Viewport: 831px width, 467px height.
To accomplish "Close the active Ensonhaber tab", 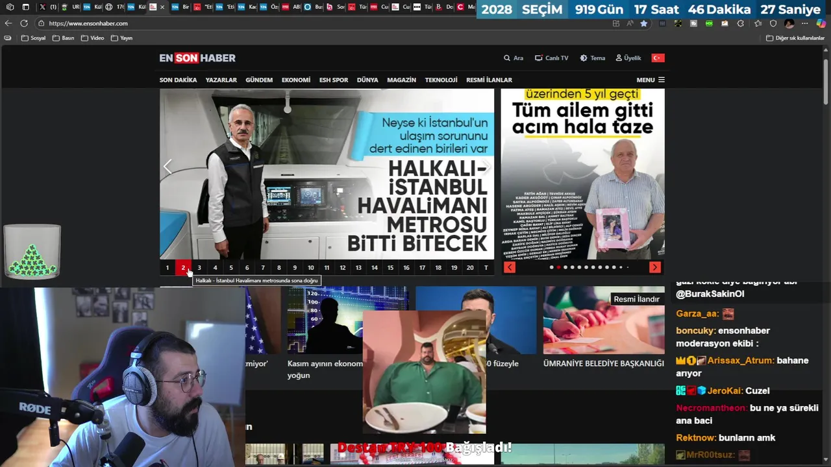I will (x=162, y=7).
